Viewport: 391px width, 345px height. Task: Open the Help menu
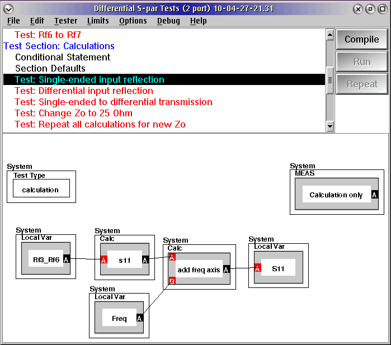tap(198, 21)
